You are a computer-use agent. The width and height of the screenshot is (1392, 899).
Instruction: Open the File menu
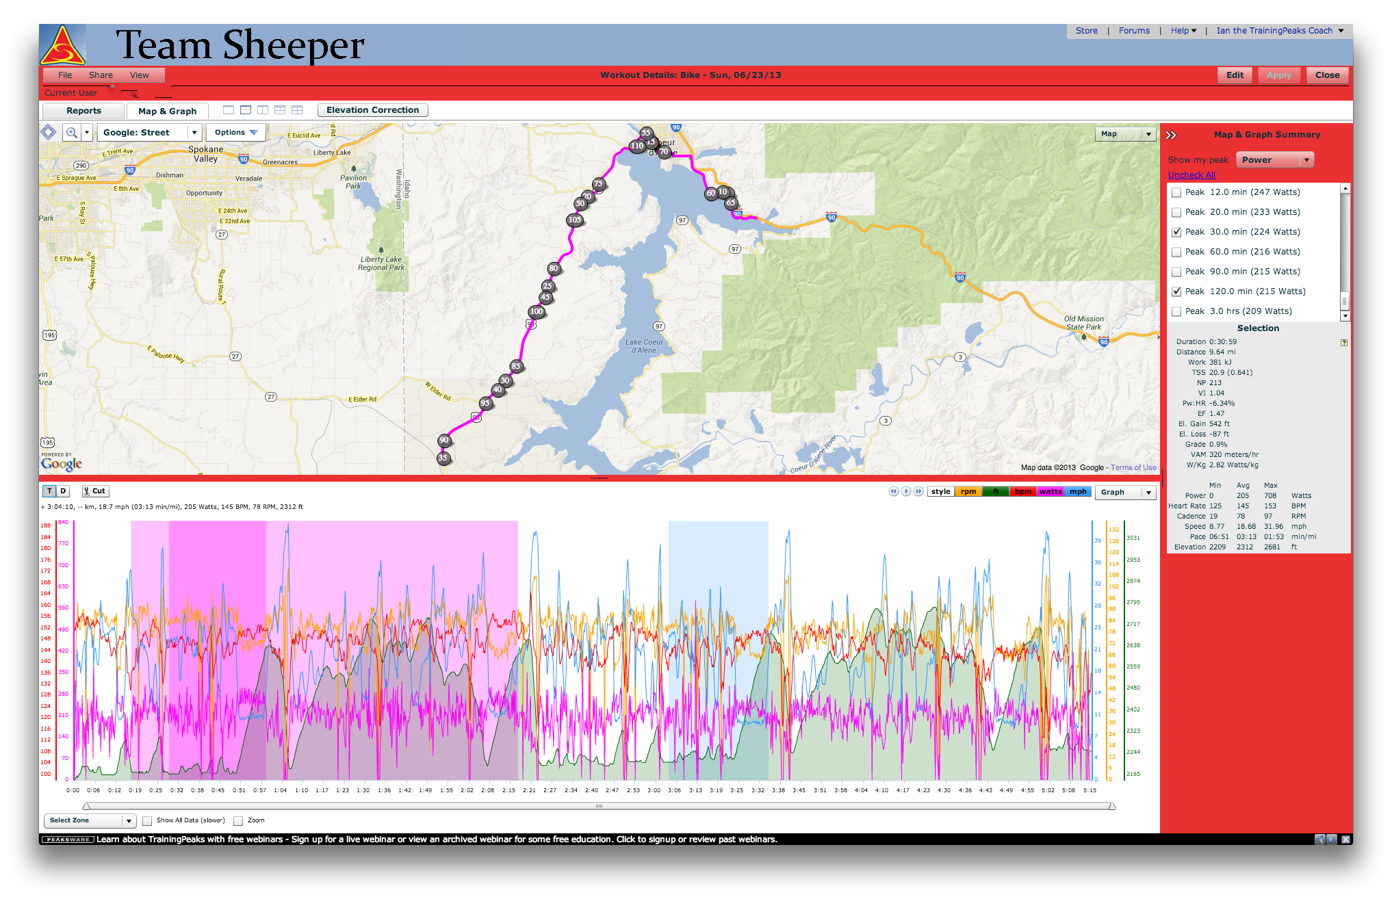pos(65,75)
